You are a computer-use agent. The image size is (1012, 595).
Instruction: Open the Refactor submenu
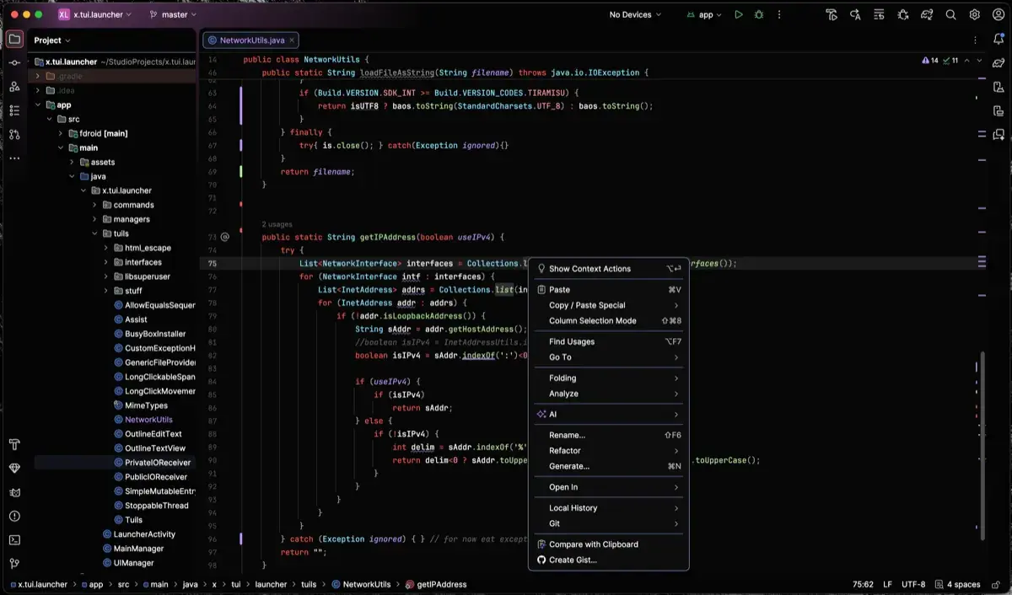click(608, 451)
